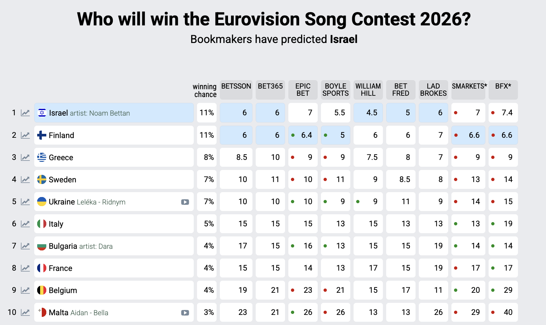
Task: Click the WILLIAM HILL column header
Action: coord(368,90)
